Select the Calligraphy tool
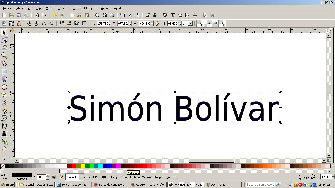Screen dimensions: 335x188 click(x=4, y=126)
